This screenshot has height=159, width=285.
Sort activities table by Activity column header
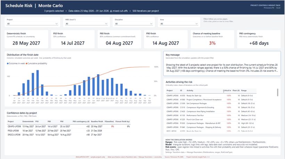point(190,91)
